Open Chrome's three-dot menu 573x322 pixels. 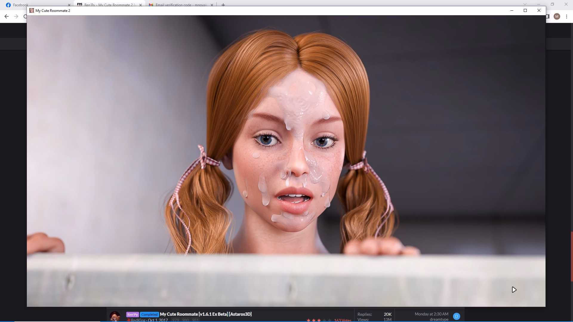566,16
